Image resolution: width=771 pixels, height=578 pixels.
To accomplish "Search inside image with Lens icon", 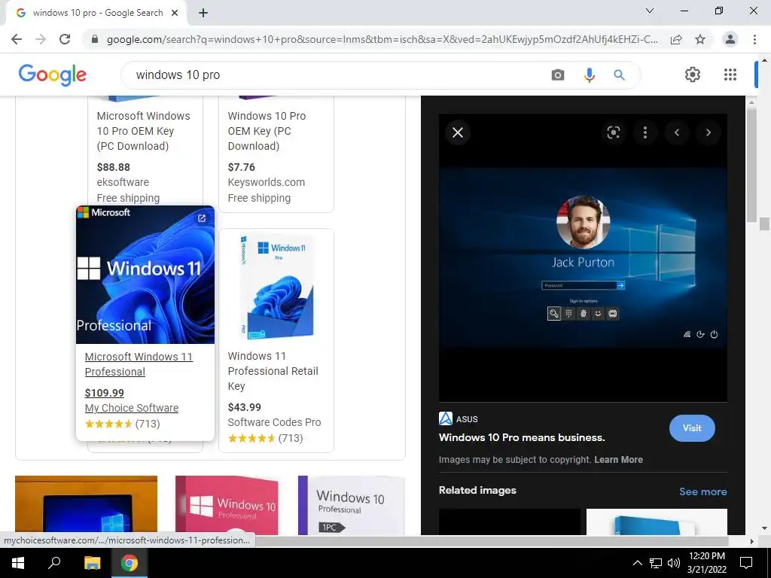I will pos(613,132).
